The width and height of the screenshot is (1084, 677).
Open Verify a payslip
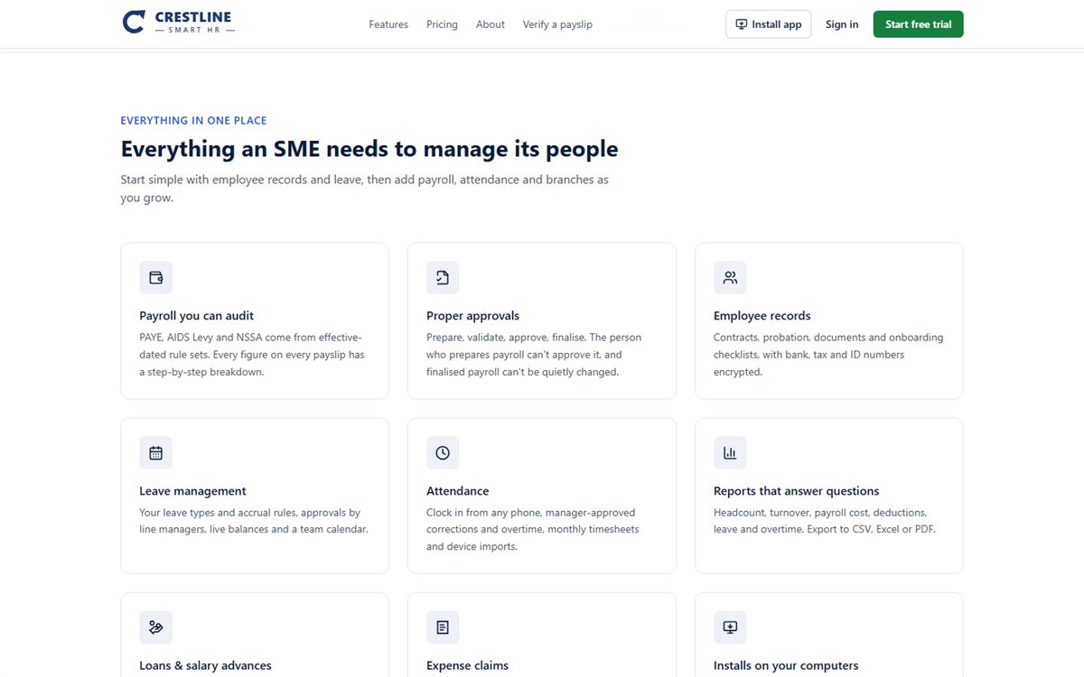point(557,24)
